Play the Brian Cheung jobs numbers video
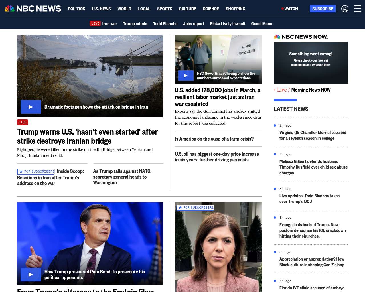Screen dimensions: 365x292 click(x=186, y=76)
